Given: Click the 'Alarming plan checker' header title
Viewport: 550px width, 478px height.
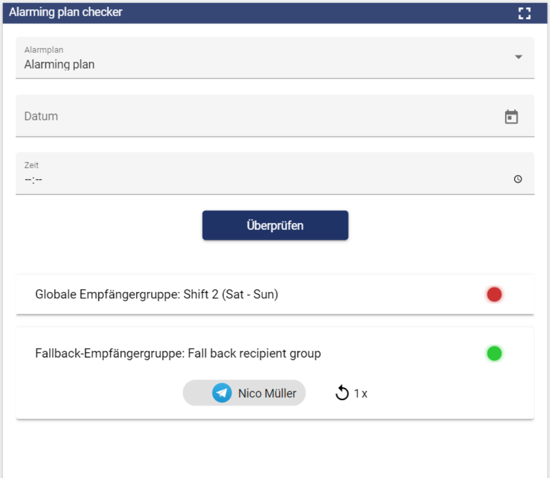Looking at the screenshot, I should [65, 12].
